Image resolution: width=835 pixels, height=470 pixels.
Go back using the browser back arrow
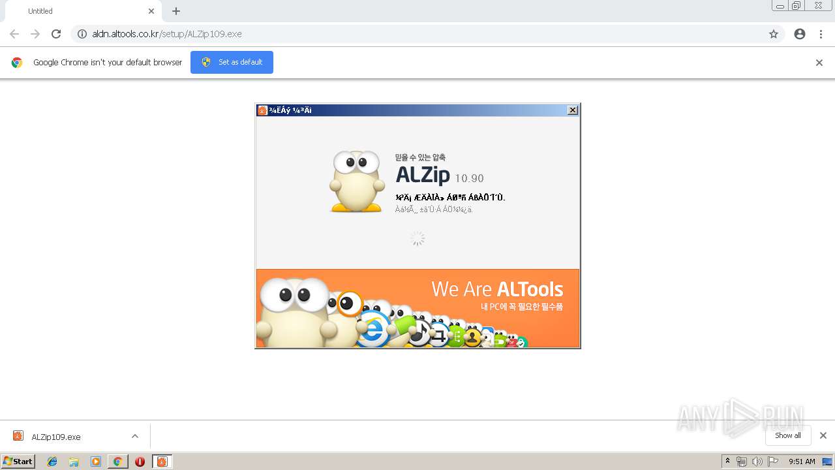point(14,34)
